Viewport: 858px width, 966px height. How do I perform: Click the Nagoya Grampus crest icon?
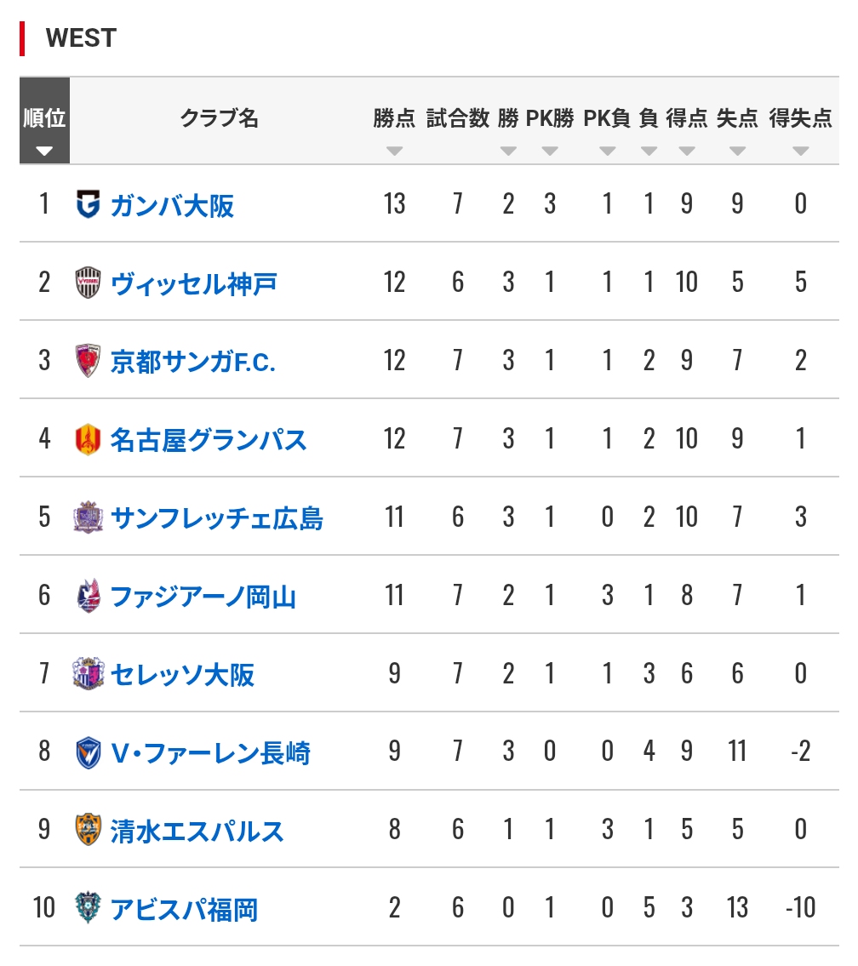coord(88,440)
